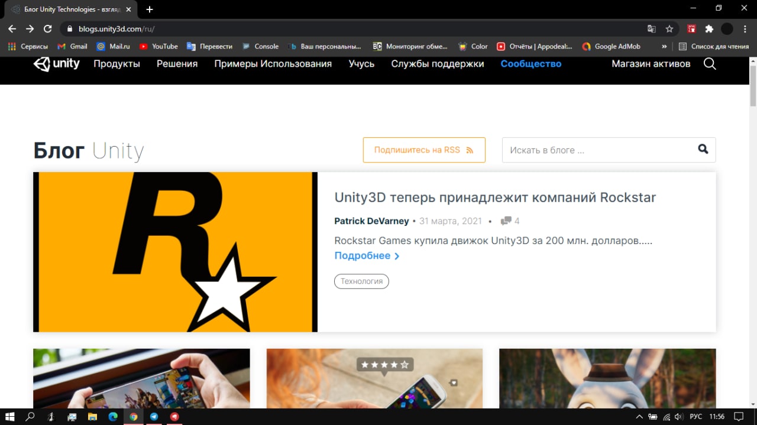The width and height of the screenshot is (757, 425).
Task: Select the Технология tag
Action: tap(361, 281)
